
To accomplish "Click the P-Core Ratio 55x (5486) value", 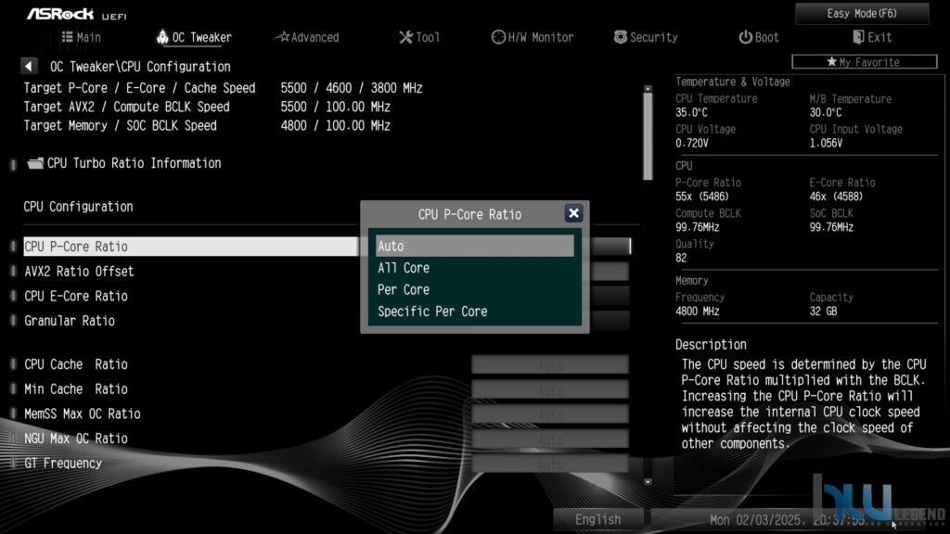I will click(702, 197).
